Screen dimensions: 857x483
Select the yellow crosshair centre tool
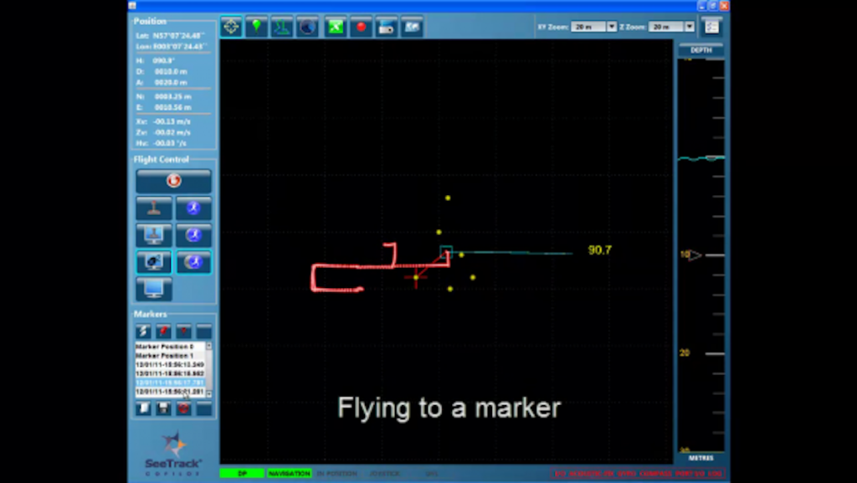pos(231,27)
